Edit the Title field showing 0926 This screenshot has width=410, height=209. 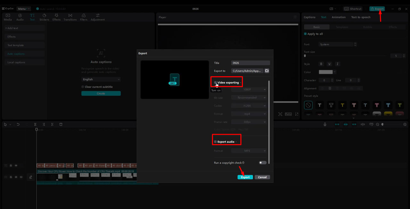(250, 63)
